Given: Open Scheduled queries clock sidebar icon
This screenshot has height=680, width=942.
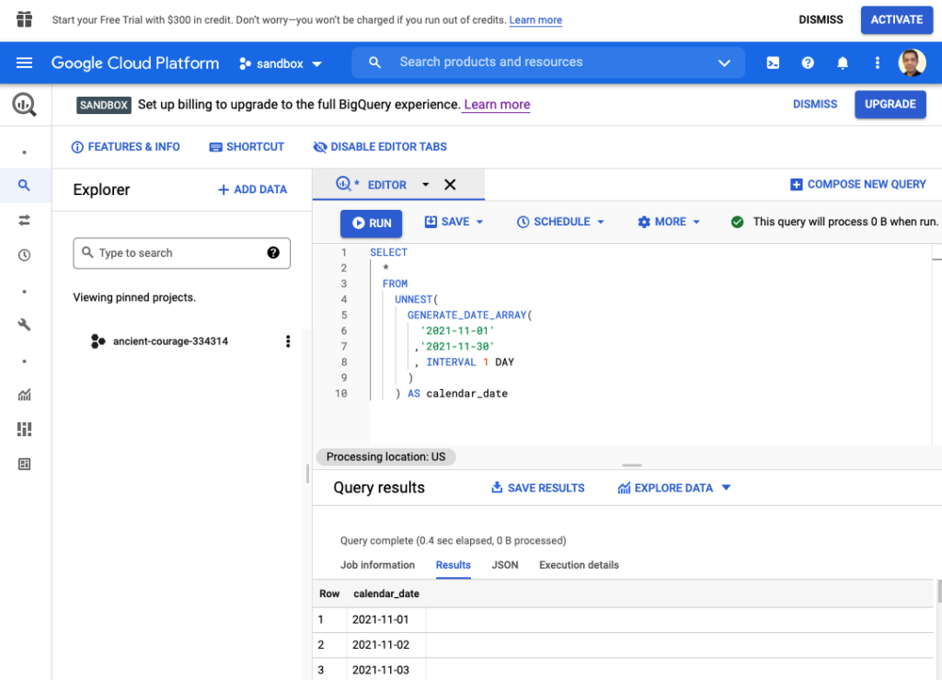Looking at the screenshot, I should pos(24,255).
